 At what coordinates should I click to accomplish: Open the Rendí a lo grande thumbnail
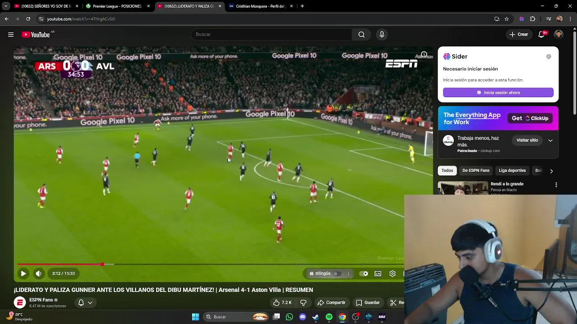tap(463, 188)
